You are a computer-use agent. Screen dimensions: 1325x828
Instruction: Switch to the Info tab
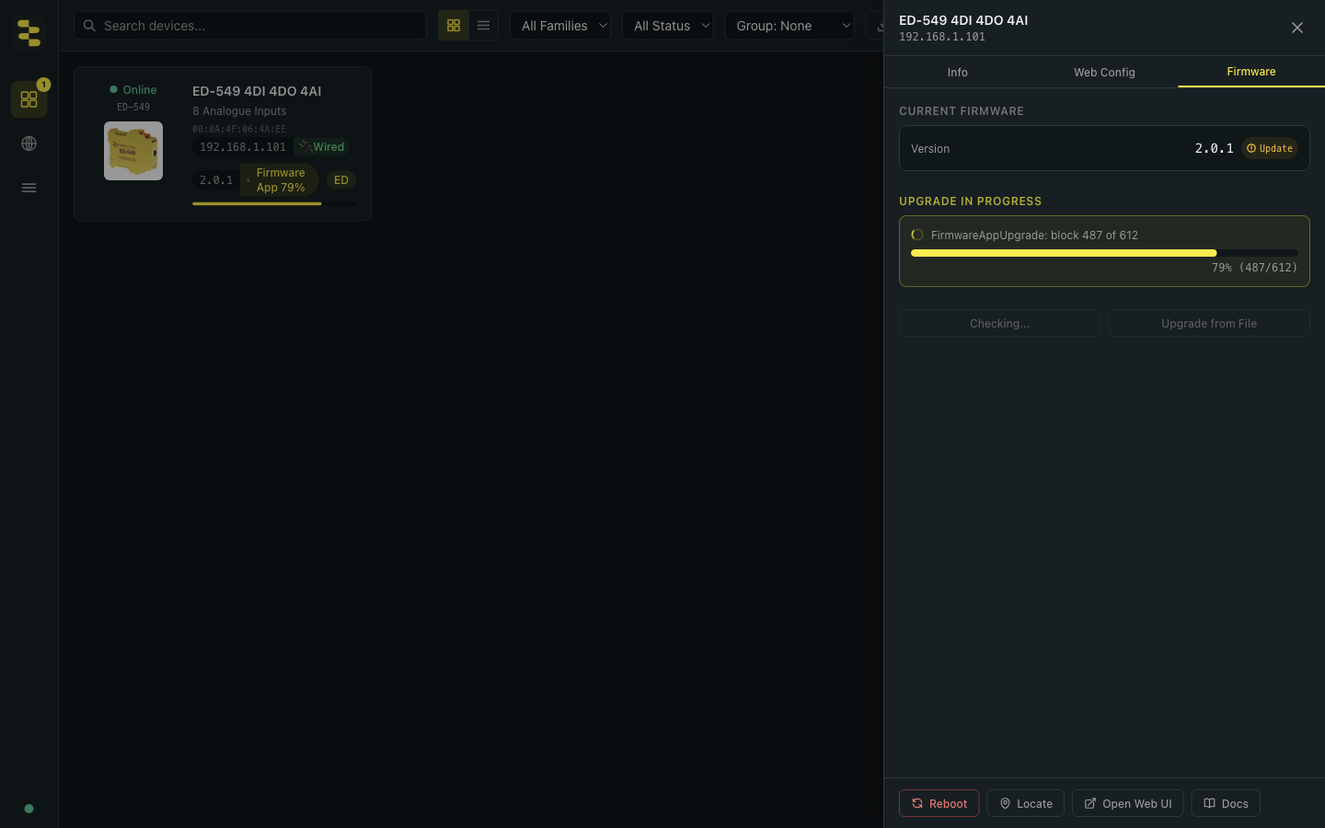957,72
